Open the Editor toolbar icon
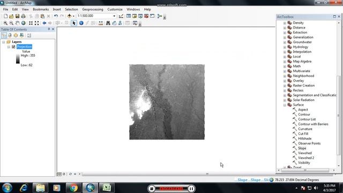The width and height of the screenshot is (343, 193). coord(121,16)
